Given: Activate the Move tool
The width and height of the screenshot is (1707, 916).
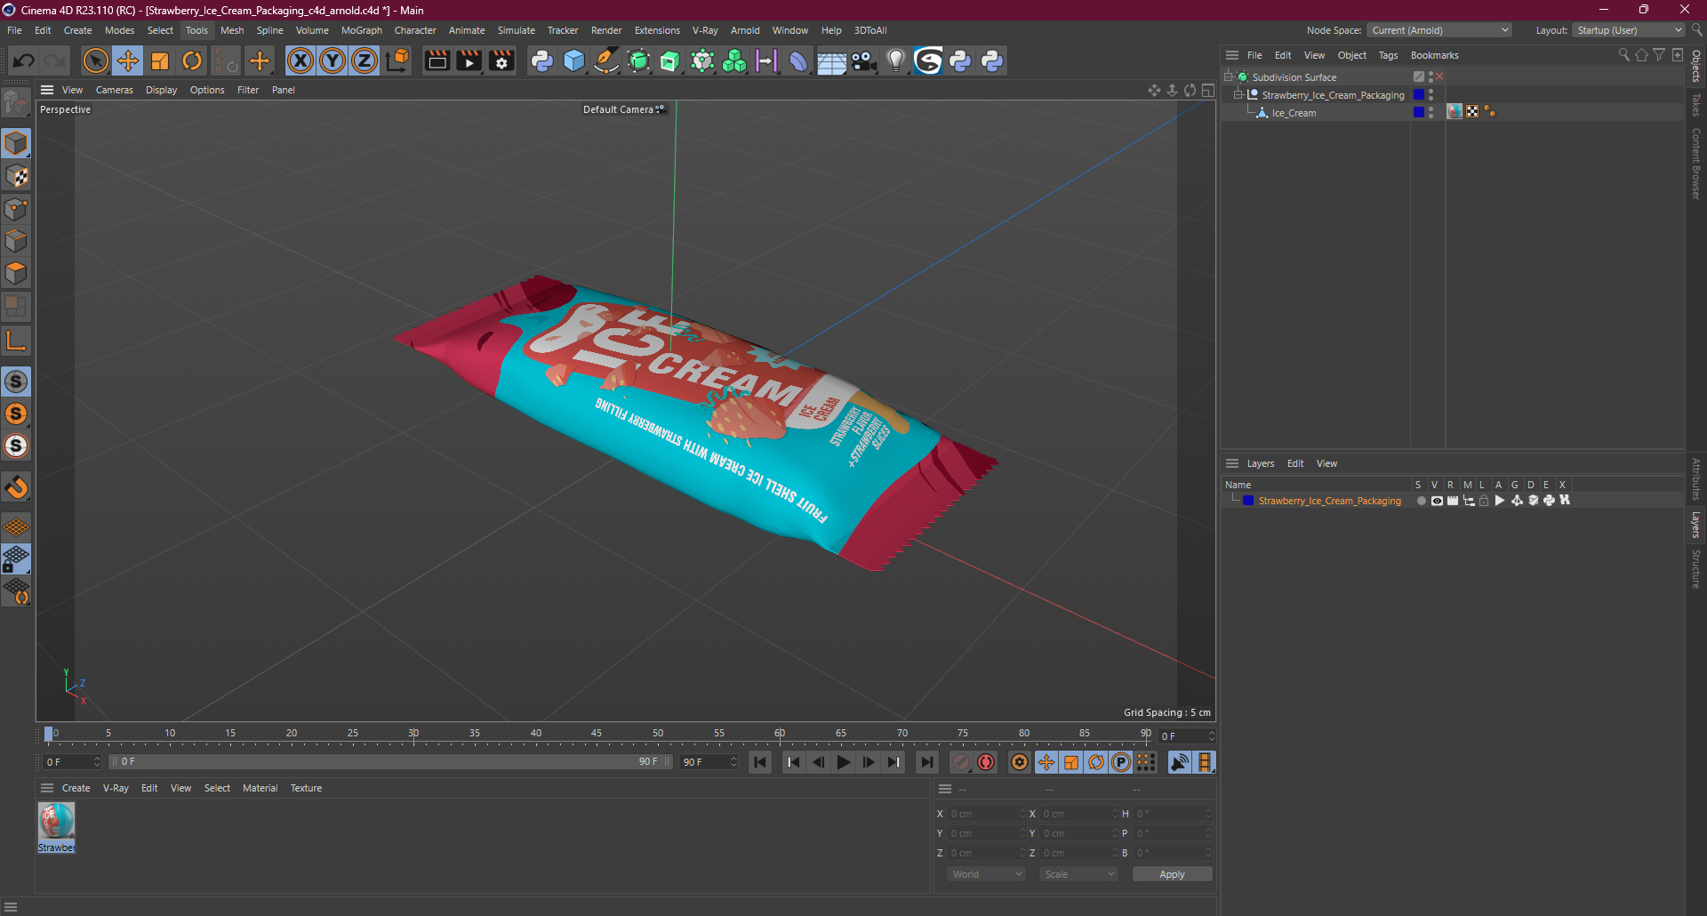Looking at the screenshot, I should point(128,60).
